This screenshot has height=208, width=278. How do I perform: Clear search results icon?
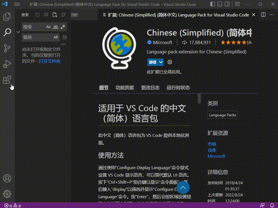46,15
